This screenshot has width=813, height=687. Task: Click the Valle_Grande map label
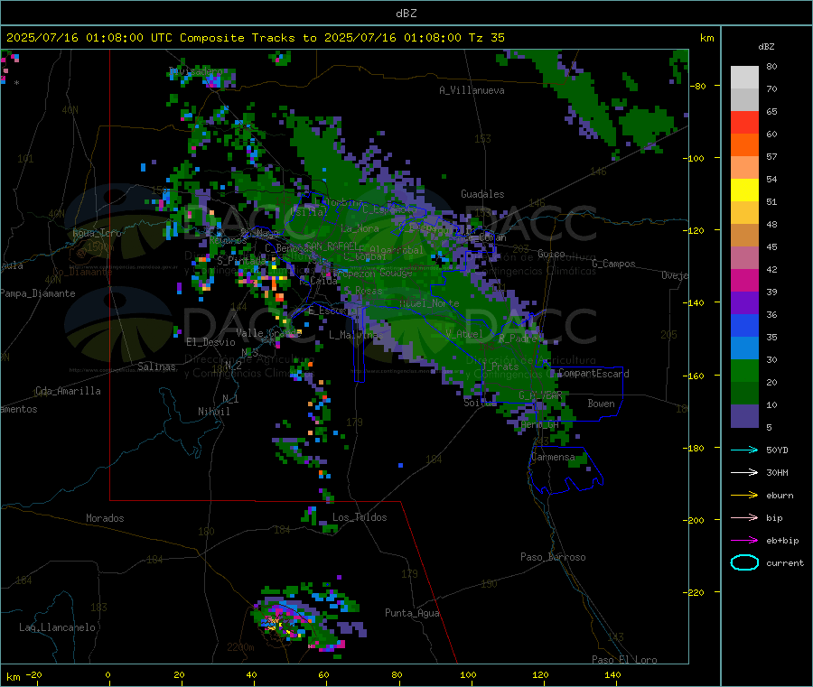point(268,332)
